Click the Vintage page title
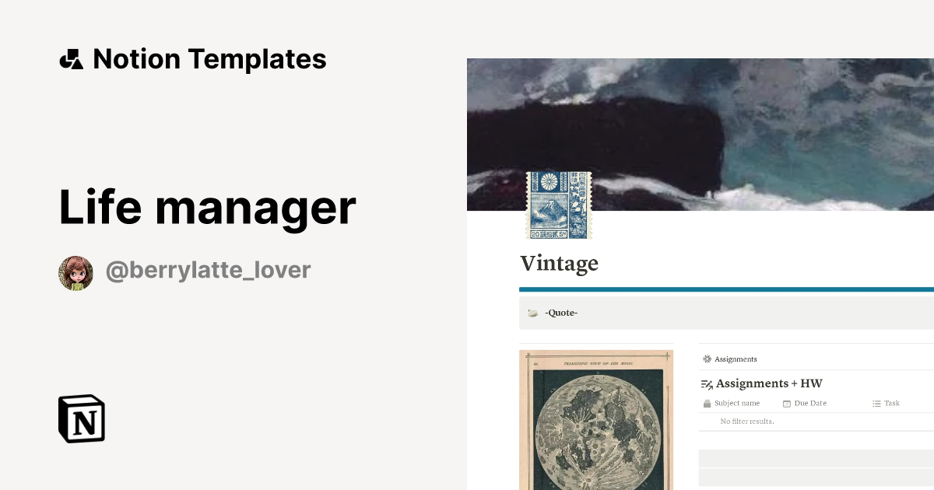This screenshot has height=490, width=934. coord(559,264)
